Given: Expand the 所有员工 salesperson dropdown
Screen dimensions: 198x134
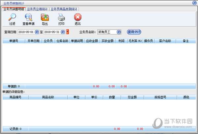Looking at the screenshot, I should pos(119,32).
